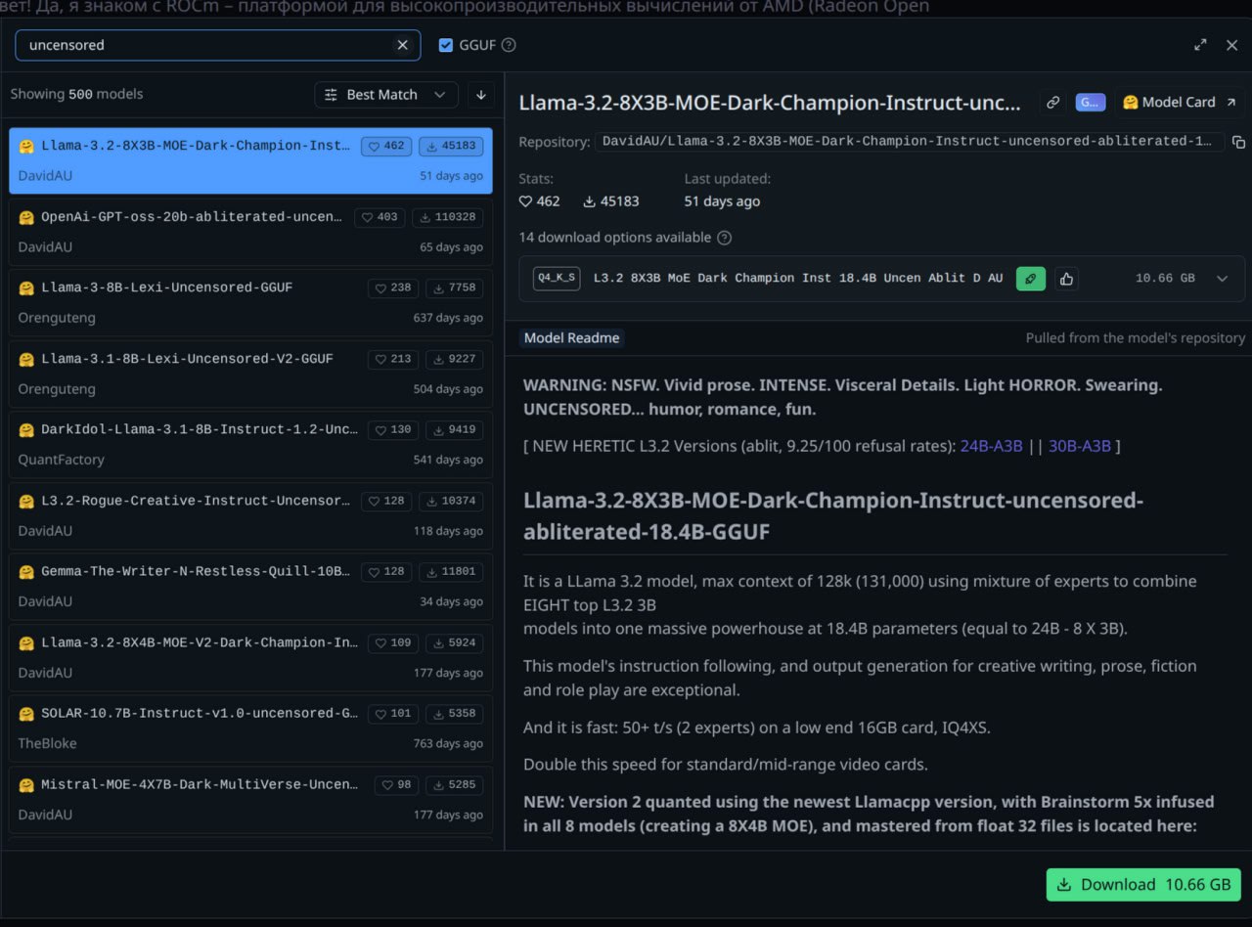
Task: Click the Download 10.66 GB button
Action: tap(1142, 884)
